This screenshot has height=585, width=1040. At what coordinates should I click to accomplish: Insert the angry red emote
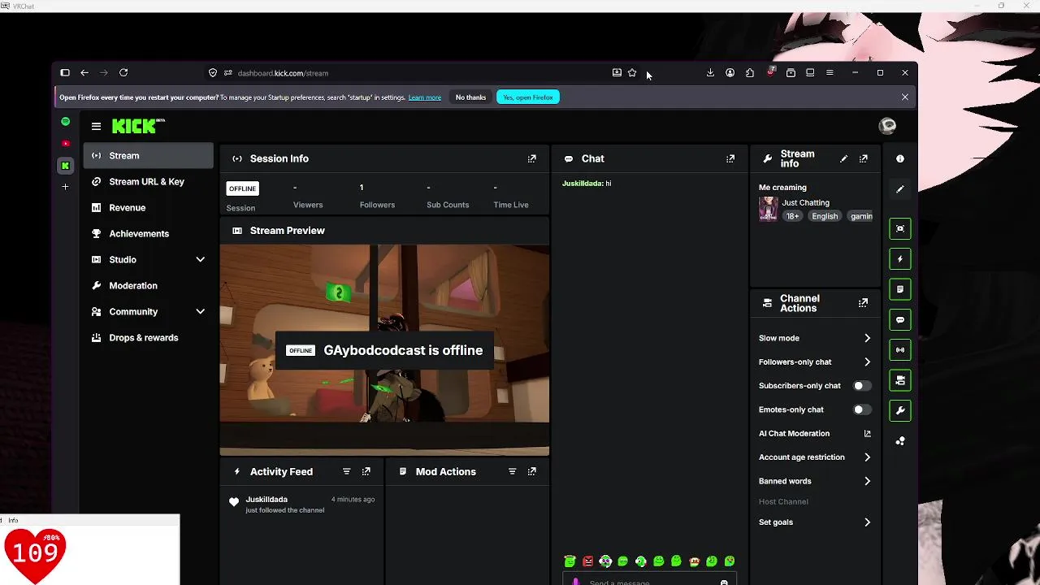pos(587,561)
